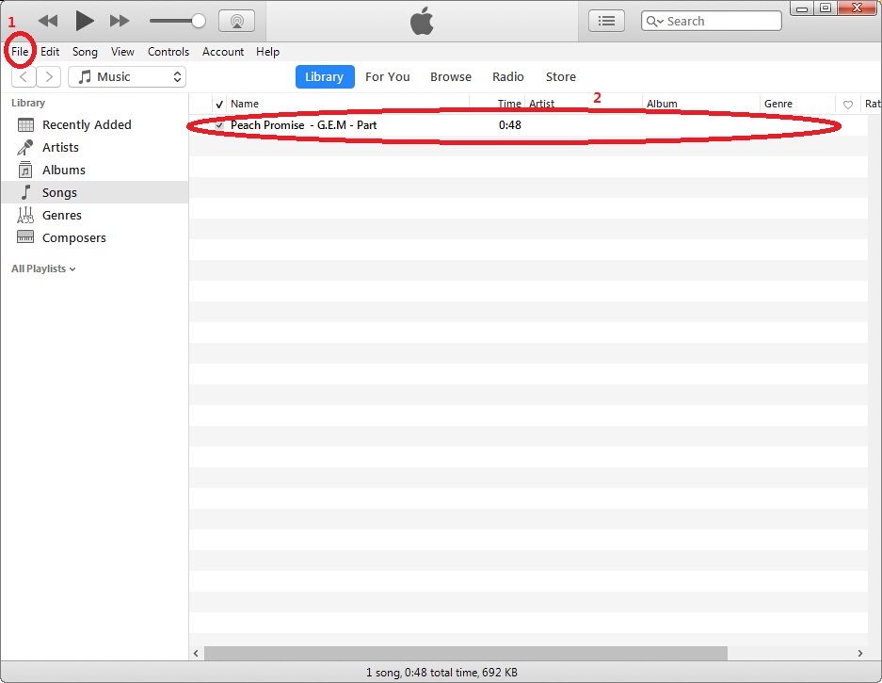Maximize the iTunes window

pyautogui.click(x=826, y=8)
